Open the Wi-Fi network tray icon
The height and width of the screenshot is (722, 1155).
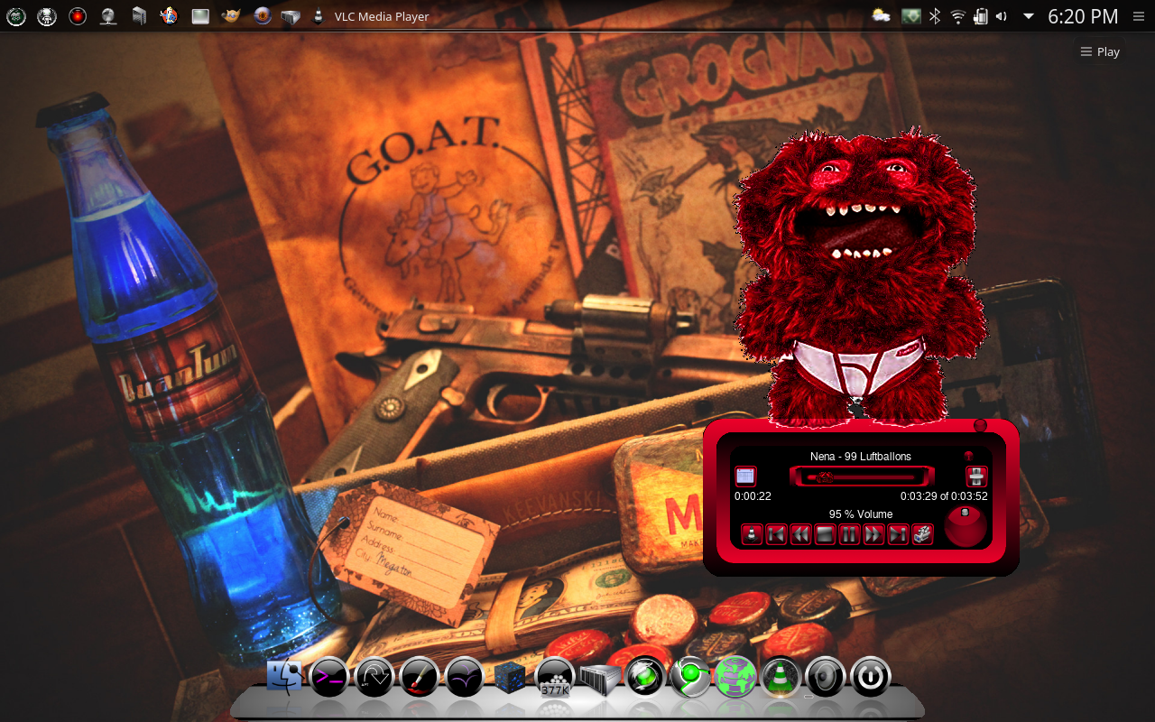(958, 16)
